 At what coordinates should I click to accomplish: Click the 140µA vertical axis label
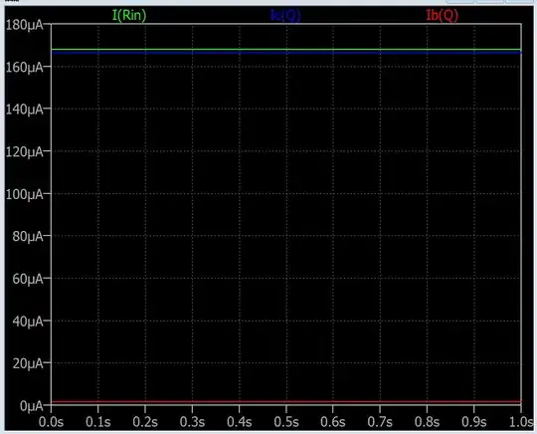click(25, 109)
